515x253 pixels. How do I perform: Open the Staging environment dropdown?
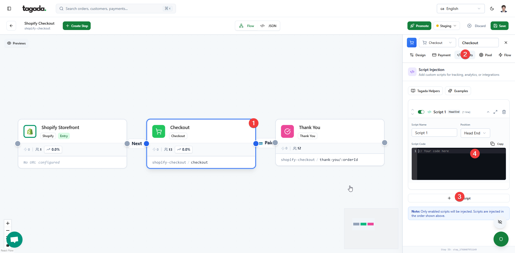(x=447, y=26)
